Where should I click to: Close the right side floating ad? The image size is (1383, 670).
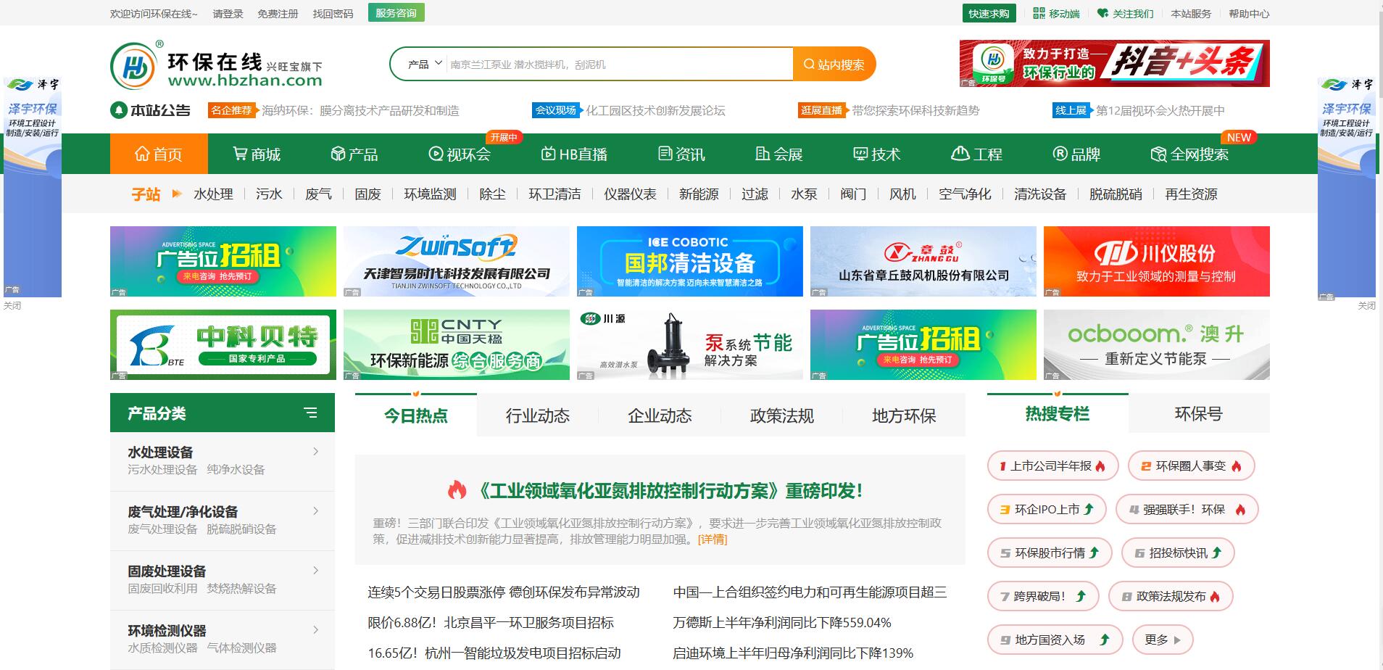click(x=1366, y=305)
